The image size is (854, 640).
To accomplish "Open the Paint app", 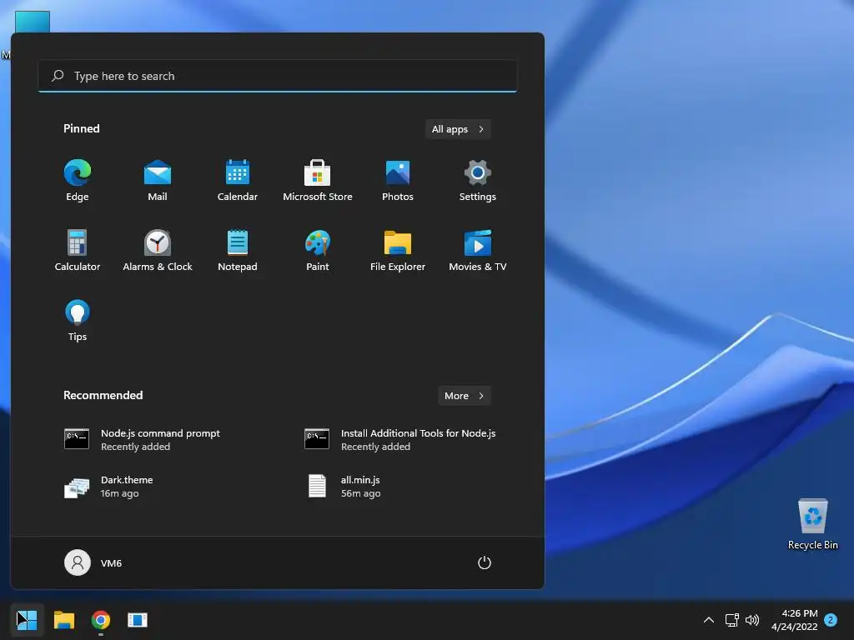I will tap(318, 250).
